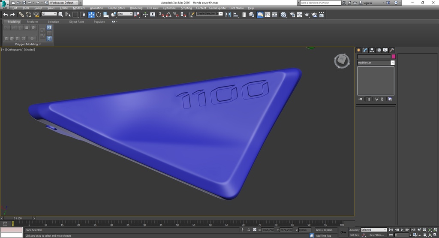439x238 pixels.
Task: Activate the Select and Rotate tool
Action: coord(99,15)
